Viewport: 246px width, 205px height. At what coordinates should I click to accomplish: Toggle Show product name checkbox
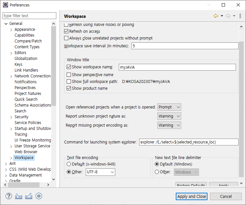click(x=69, y=88)
